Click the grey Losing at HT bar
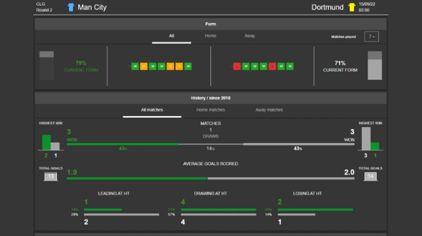 pyautogui.click(x=296, y=214)
